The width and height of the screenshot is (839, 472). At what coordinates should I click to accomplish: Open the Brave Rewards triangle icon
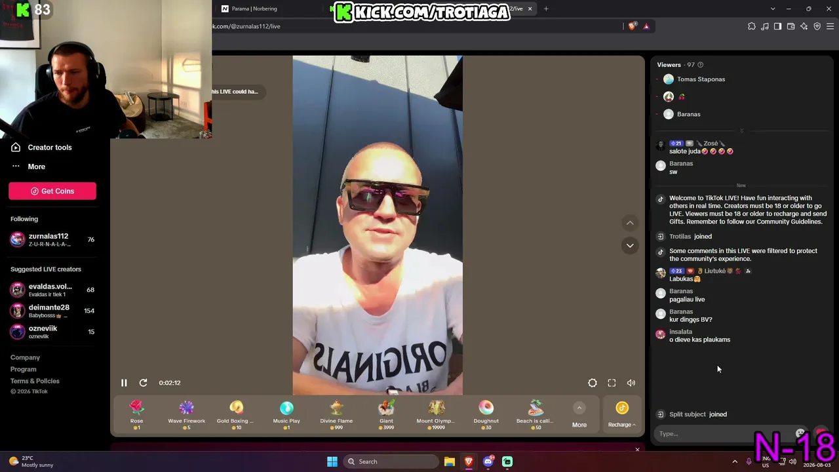tap(646, 26)
